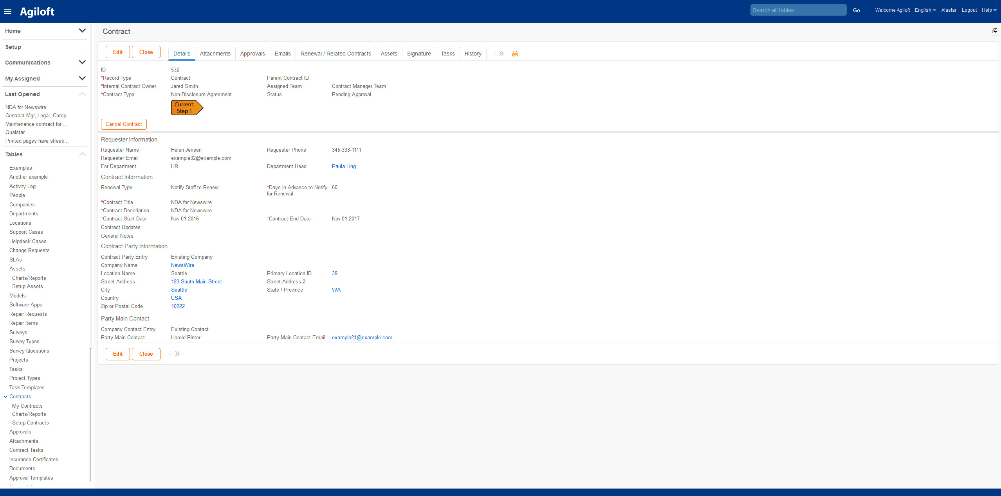Collapse the Contracts tree node
The height and width of the screenshot is (496, 1001).
6,397
